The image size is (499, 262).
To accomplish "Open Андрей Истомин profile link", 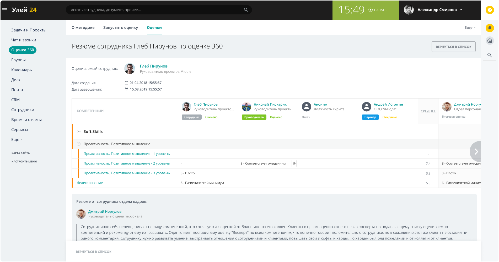I will tap(388, 104).
